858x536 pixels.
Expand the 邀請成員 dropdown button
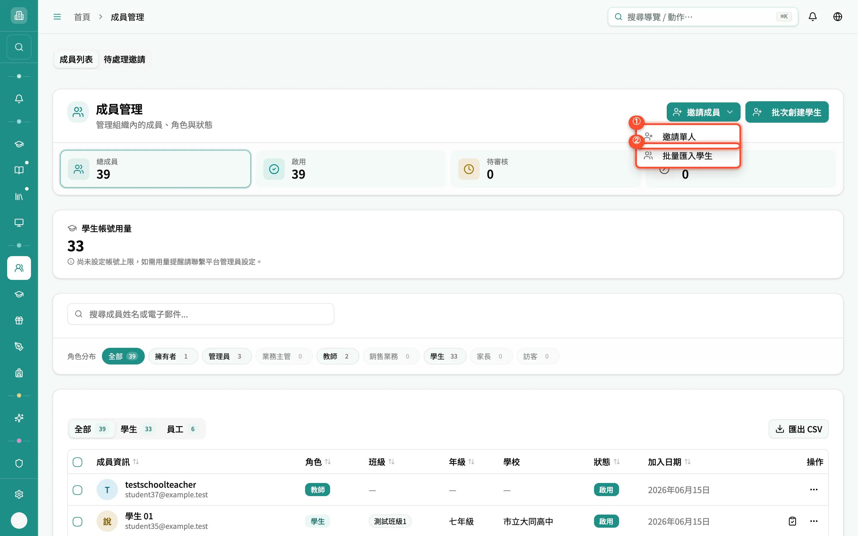tap(703, 112)
